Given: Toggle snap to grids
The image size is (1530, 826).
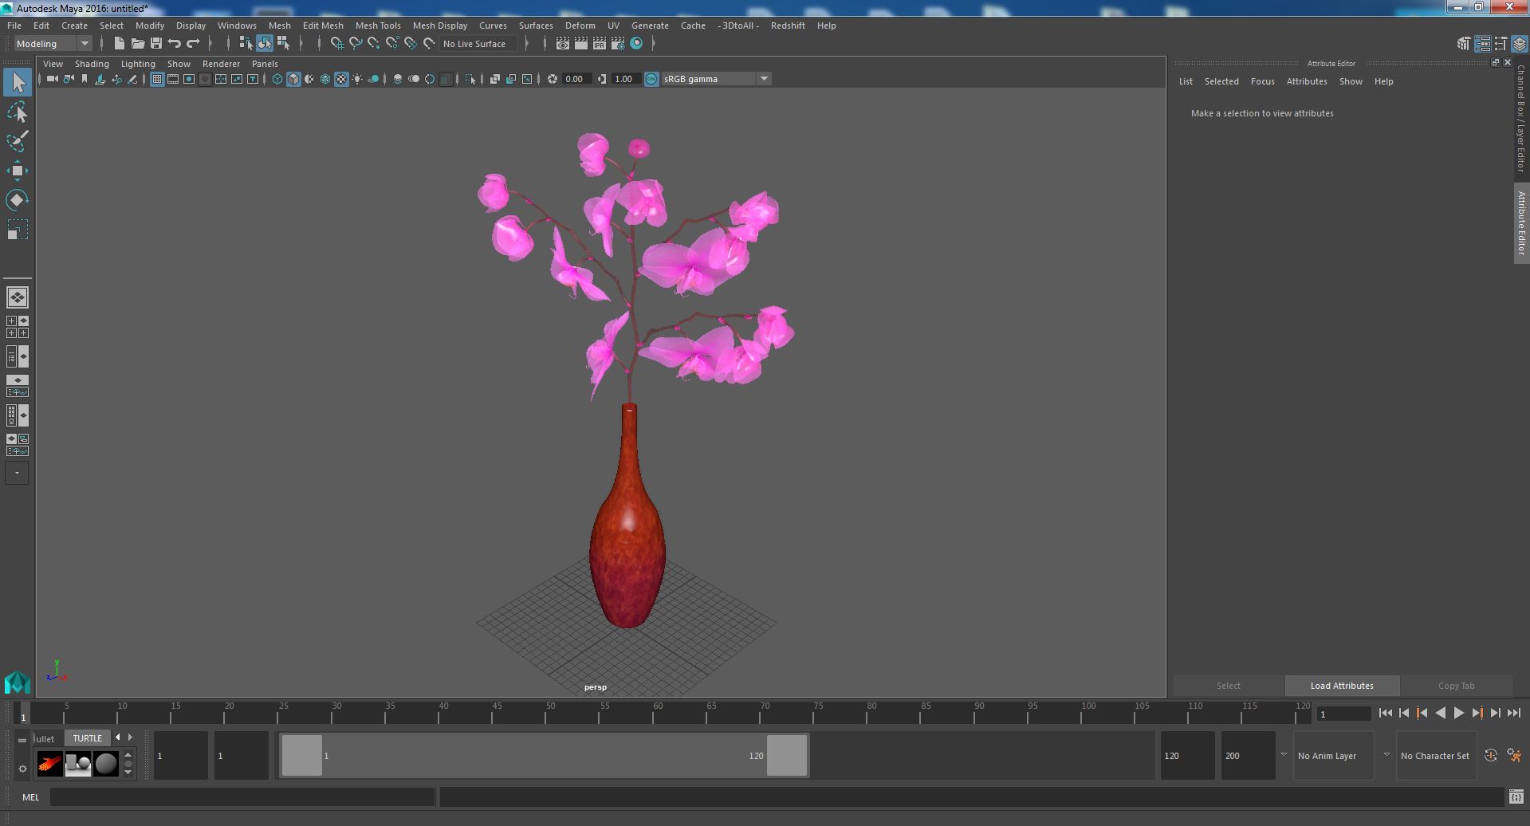Looking at the screenshot, I should [336, 43].
